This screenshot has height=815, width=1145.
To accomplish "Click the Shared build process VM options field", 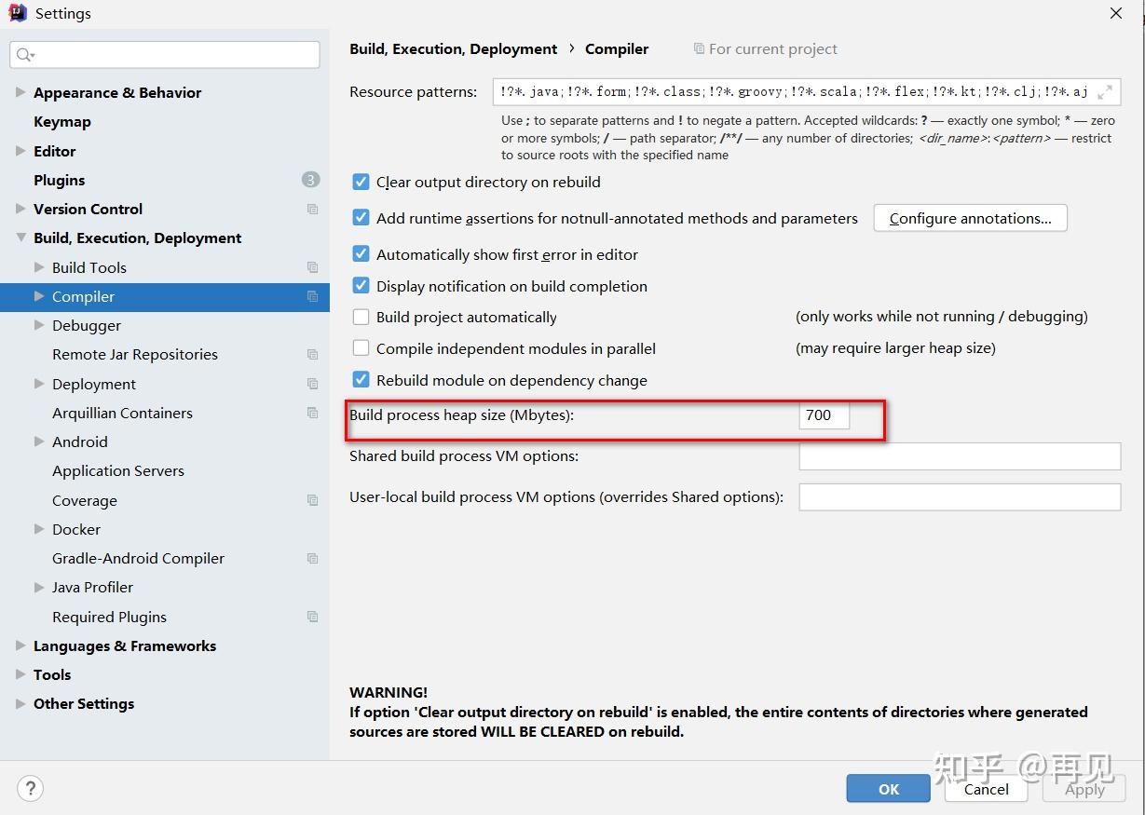I will (x=959, y=455).
